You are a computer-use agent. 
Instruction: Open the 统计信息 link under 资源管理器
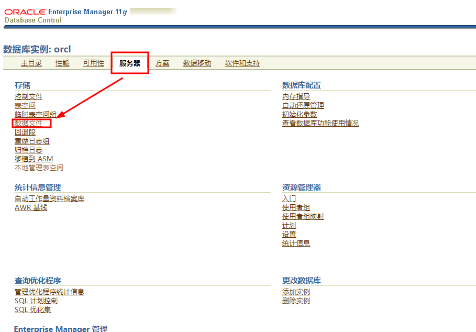[x=296, y=243]
